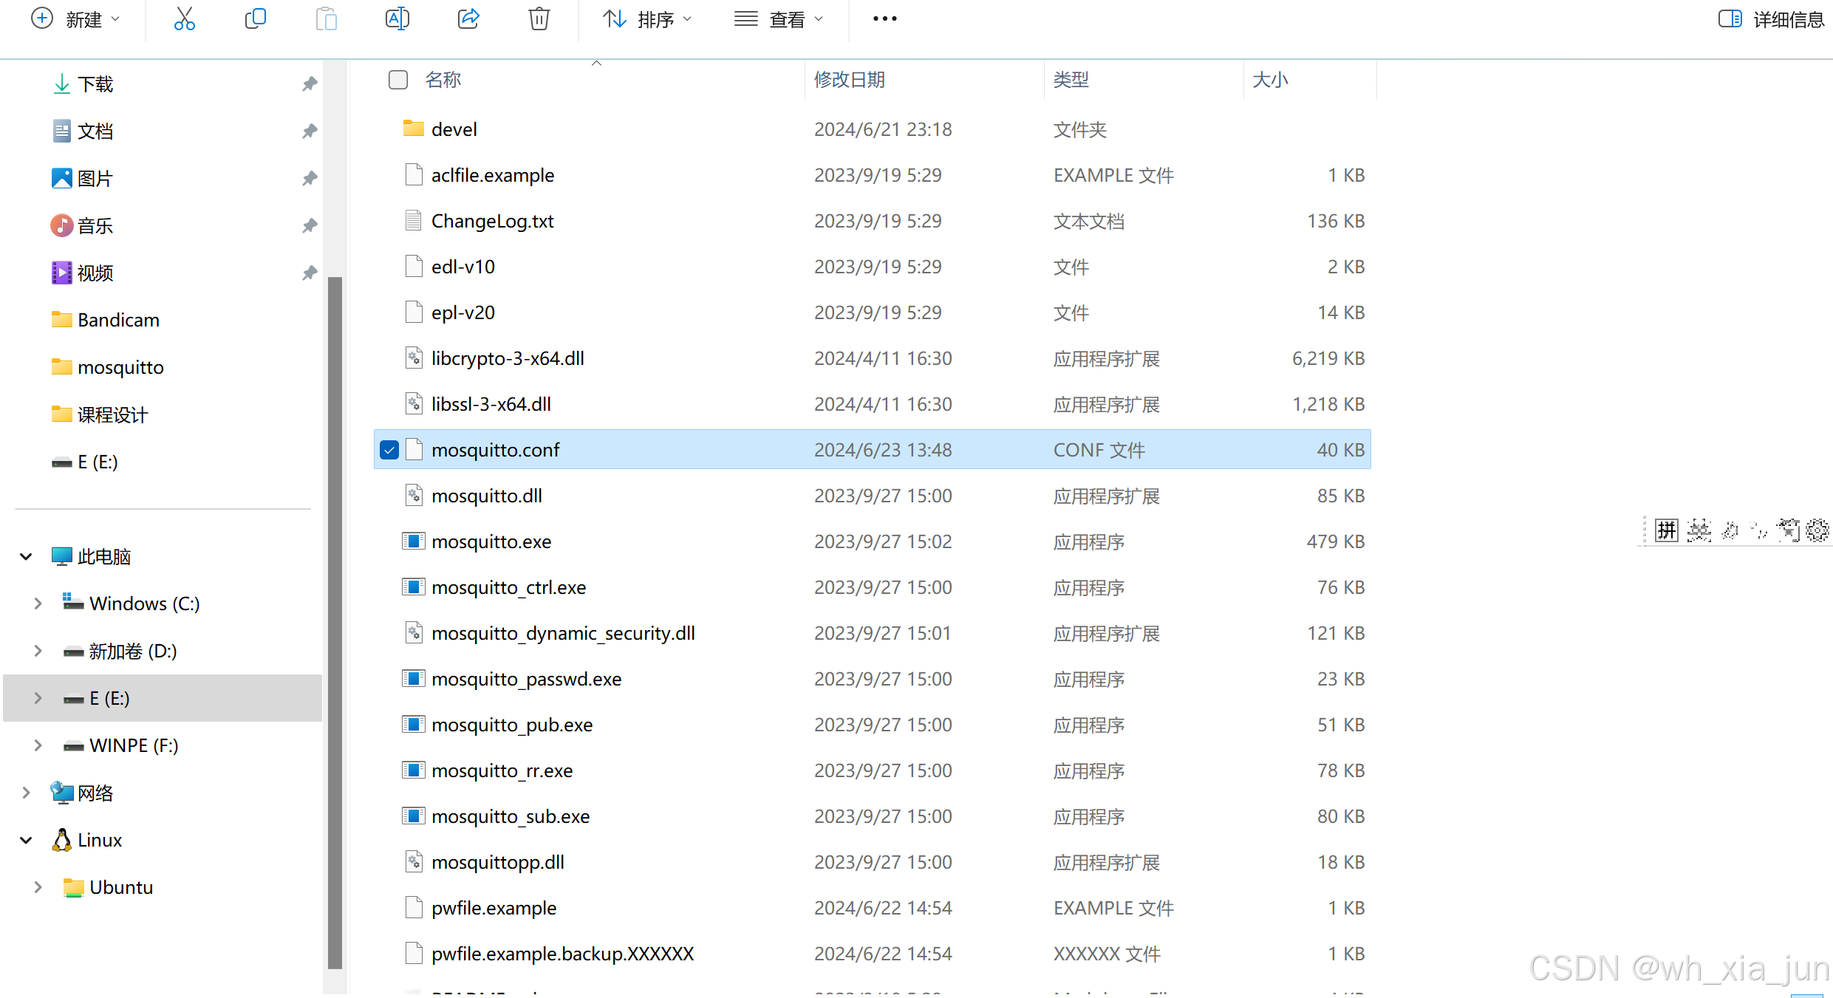Click the Delete trash can icon

(539, 19)
